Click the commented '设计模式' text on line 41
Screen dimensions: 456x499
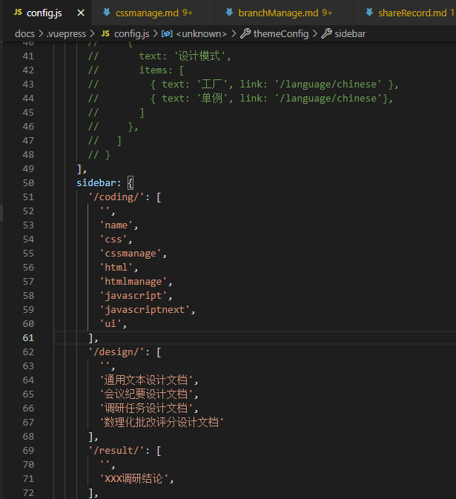point(199,56)
